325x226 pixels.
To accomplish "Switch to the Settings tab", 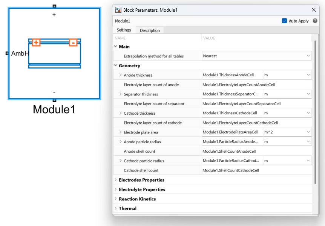I will (x=124, y=30).
